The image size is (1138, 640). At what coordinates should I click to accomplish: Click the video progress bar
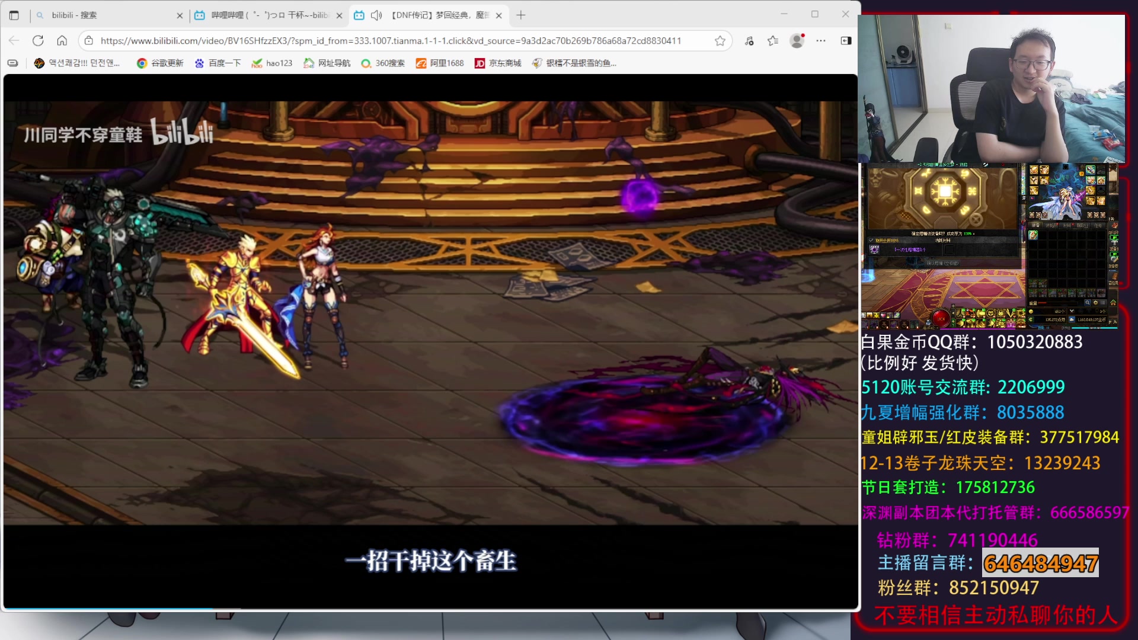pos(431,608)
